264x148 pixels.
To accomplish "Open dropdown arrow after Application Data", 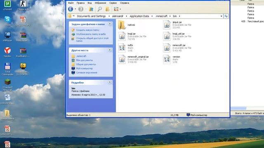I will point(152,16).
